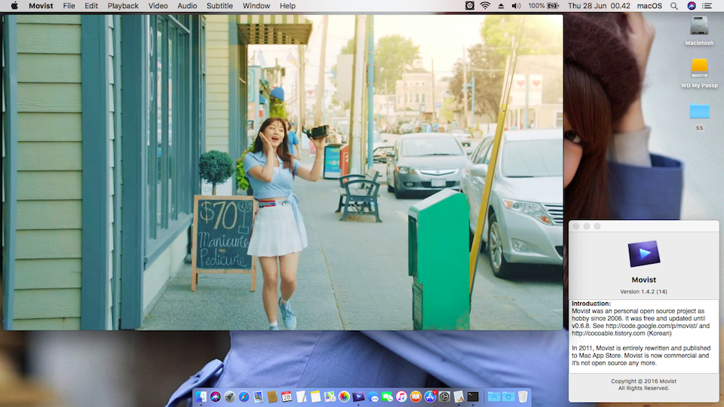Open the Photos app in Dock
Viewport: 724px width, 407px height.
coord(344,396)
